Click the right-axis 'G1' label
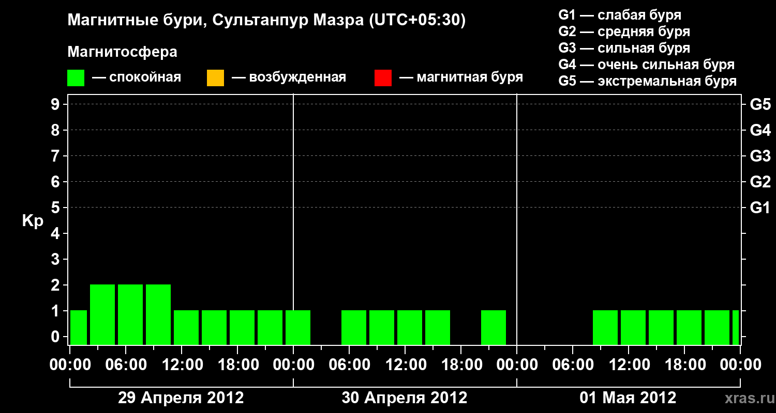 click(x=760, y=208)
